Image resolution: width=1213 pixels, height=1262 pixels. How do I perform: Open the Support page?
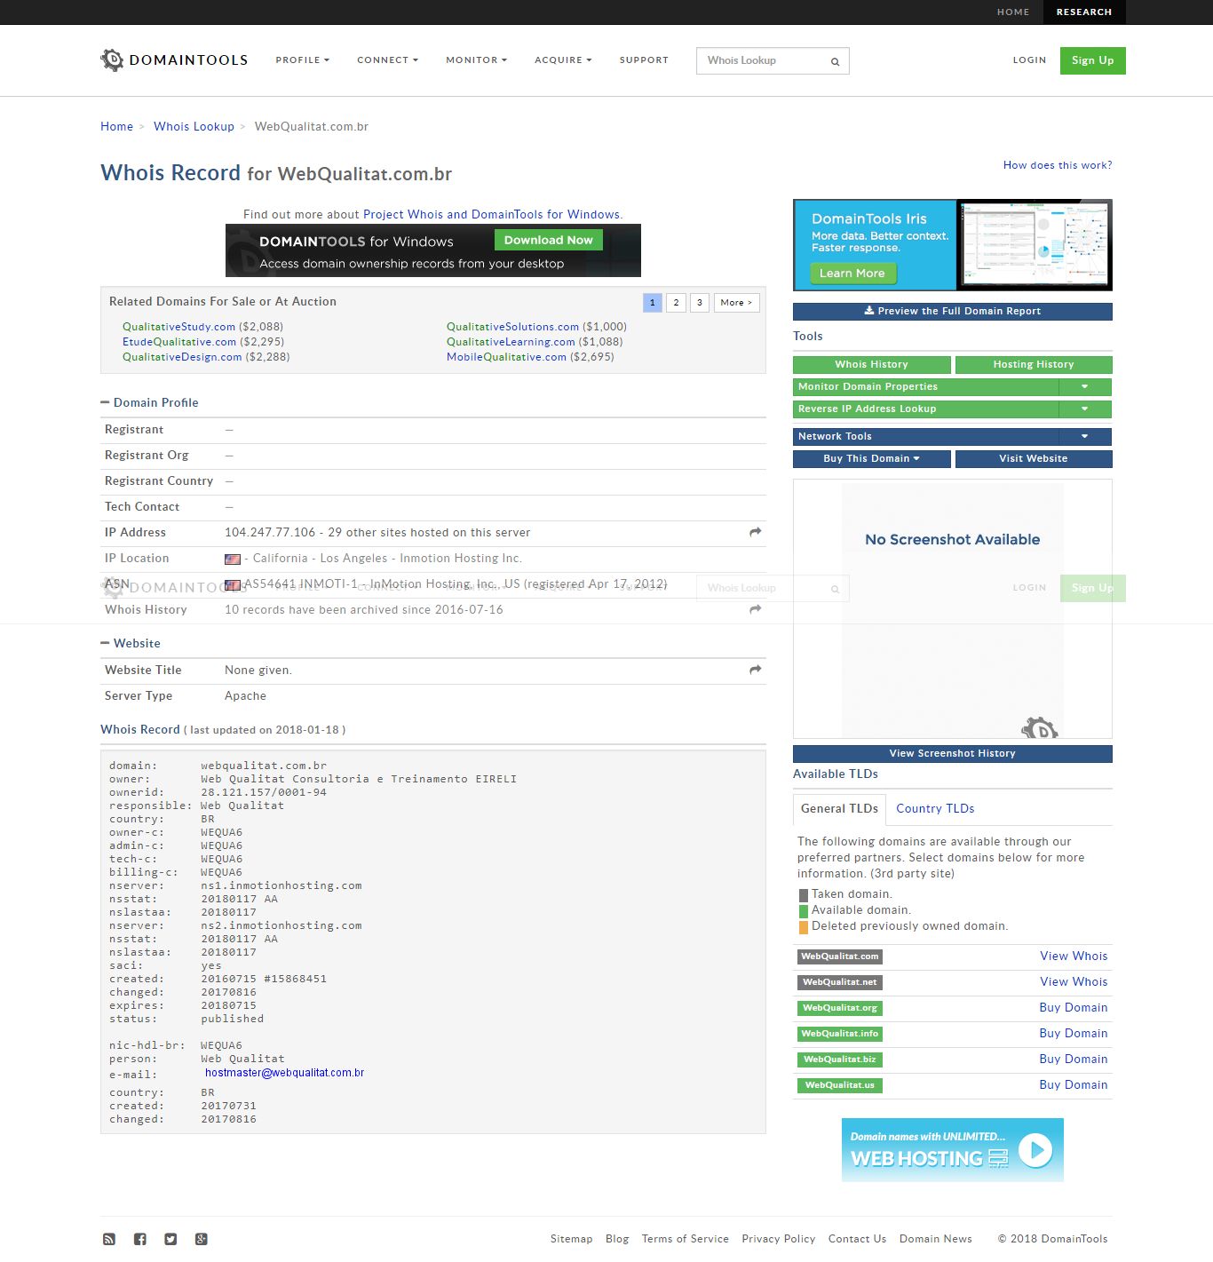(x=644, y=60)
